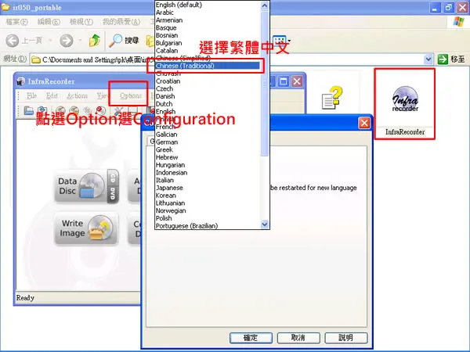Click the 確定 OK button

click(x=251, y=338)
